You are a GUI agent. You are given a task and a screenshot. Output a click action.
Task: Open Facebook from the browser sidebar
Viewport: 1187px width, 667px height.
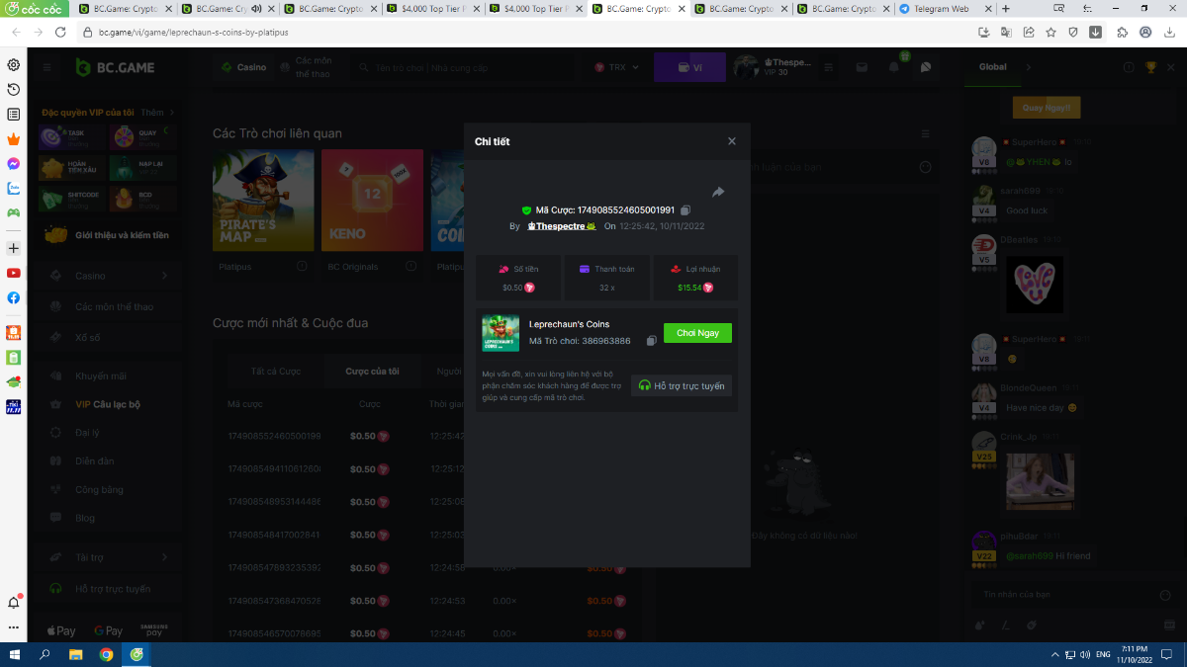tap(14, 297)
